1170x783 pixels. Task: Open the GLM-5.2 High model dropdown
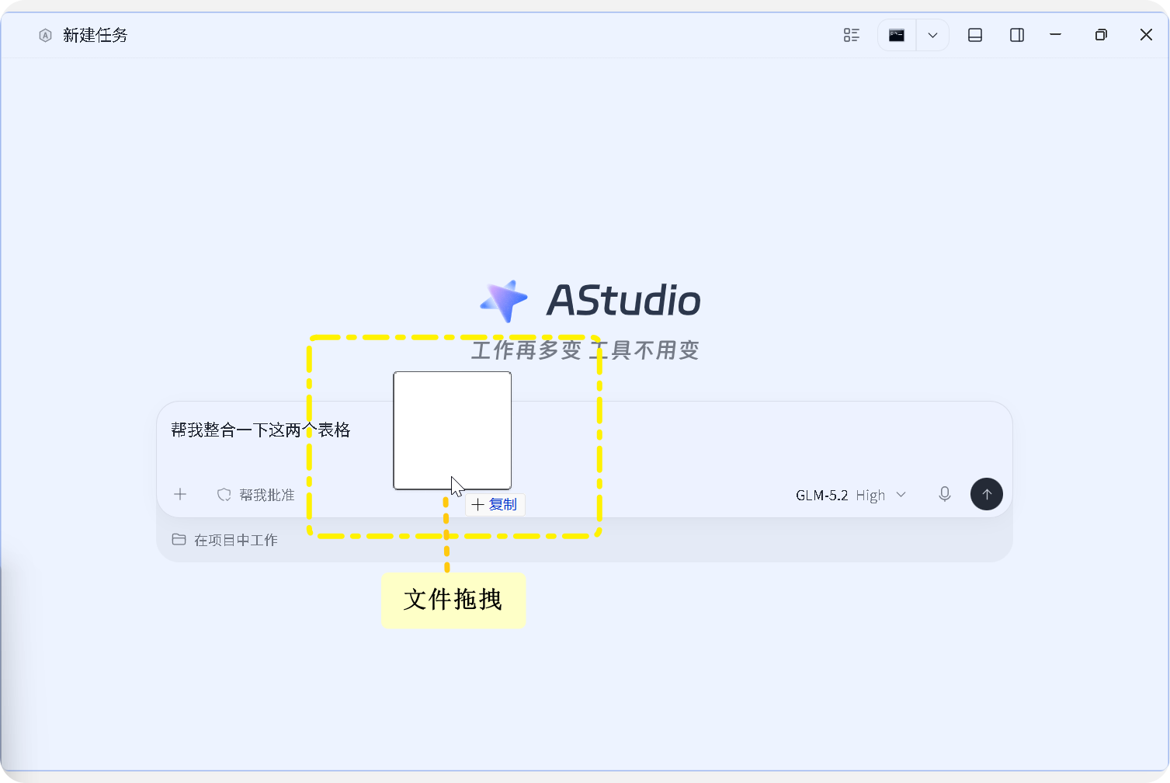pyautogui.click(x=851, y=495)
